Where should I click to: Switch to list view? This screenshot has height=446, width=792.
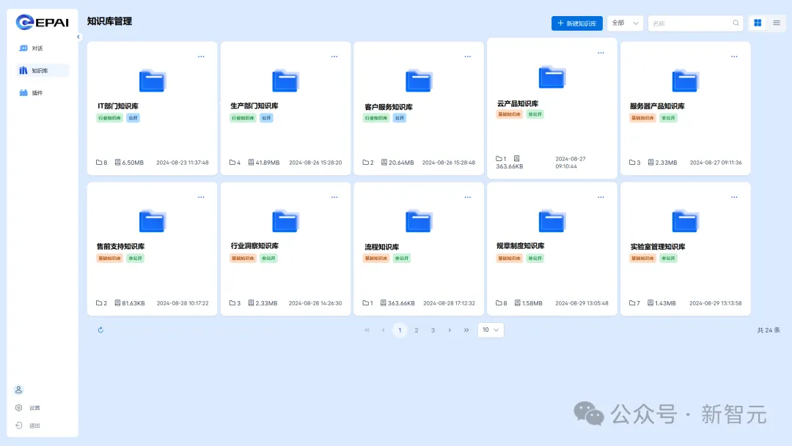point(776,23)
